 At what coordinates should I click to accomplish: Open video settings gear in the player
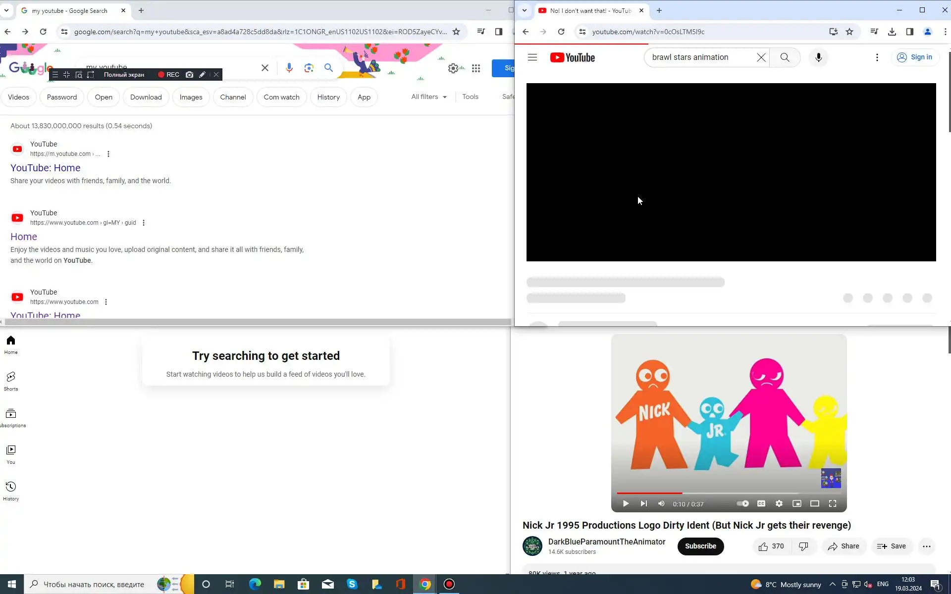779,503
